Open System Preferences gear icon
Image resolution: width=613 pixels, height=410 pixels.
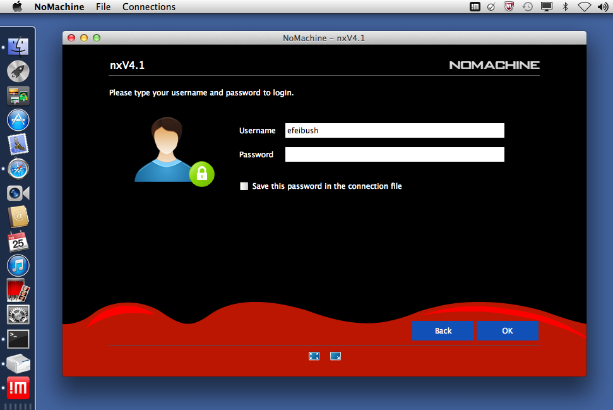(18, 315)
